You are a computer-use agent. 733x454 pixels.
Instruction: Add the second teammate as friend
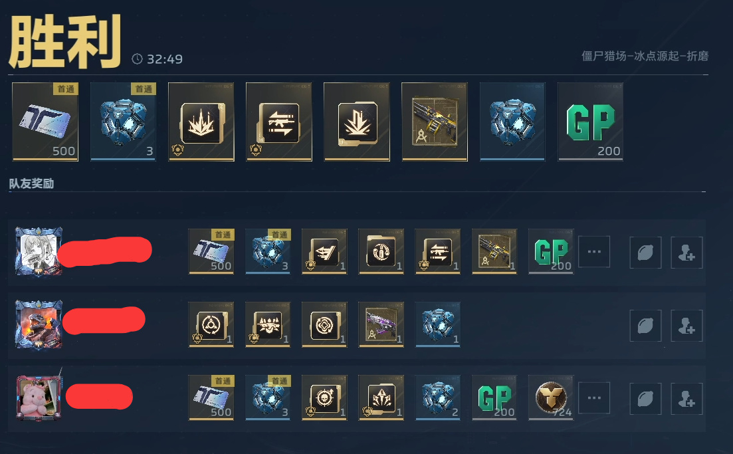click(686, 326)
